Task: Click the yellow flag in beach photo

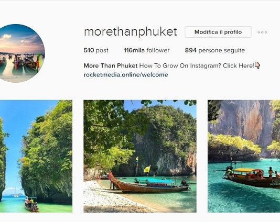Action: coord(147,169)
